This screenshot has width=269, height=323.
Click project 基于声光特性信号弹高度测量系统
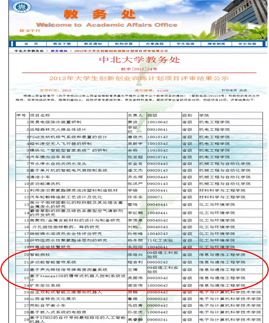[68, 270]
